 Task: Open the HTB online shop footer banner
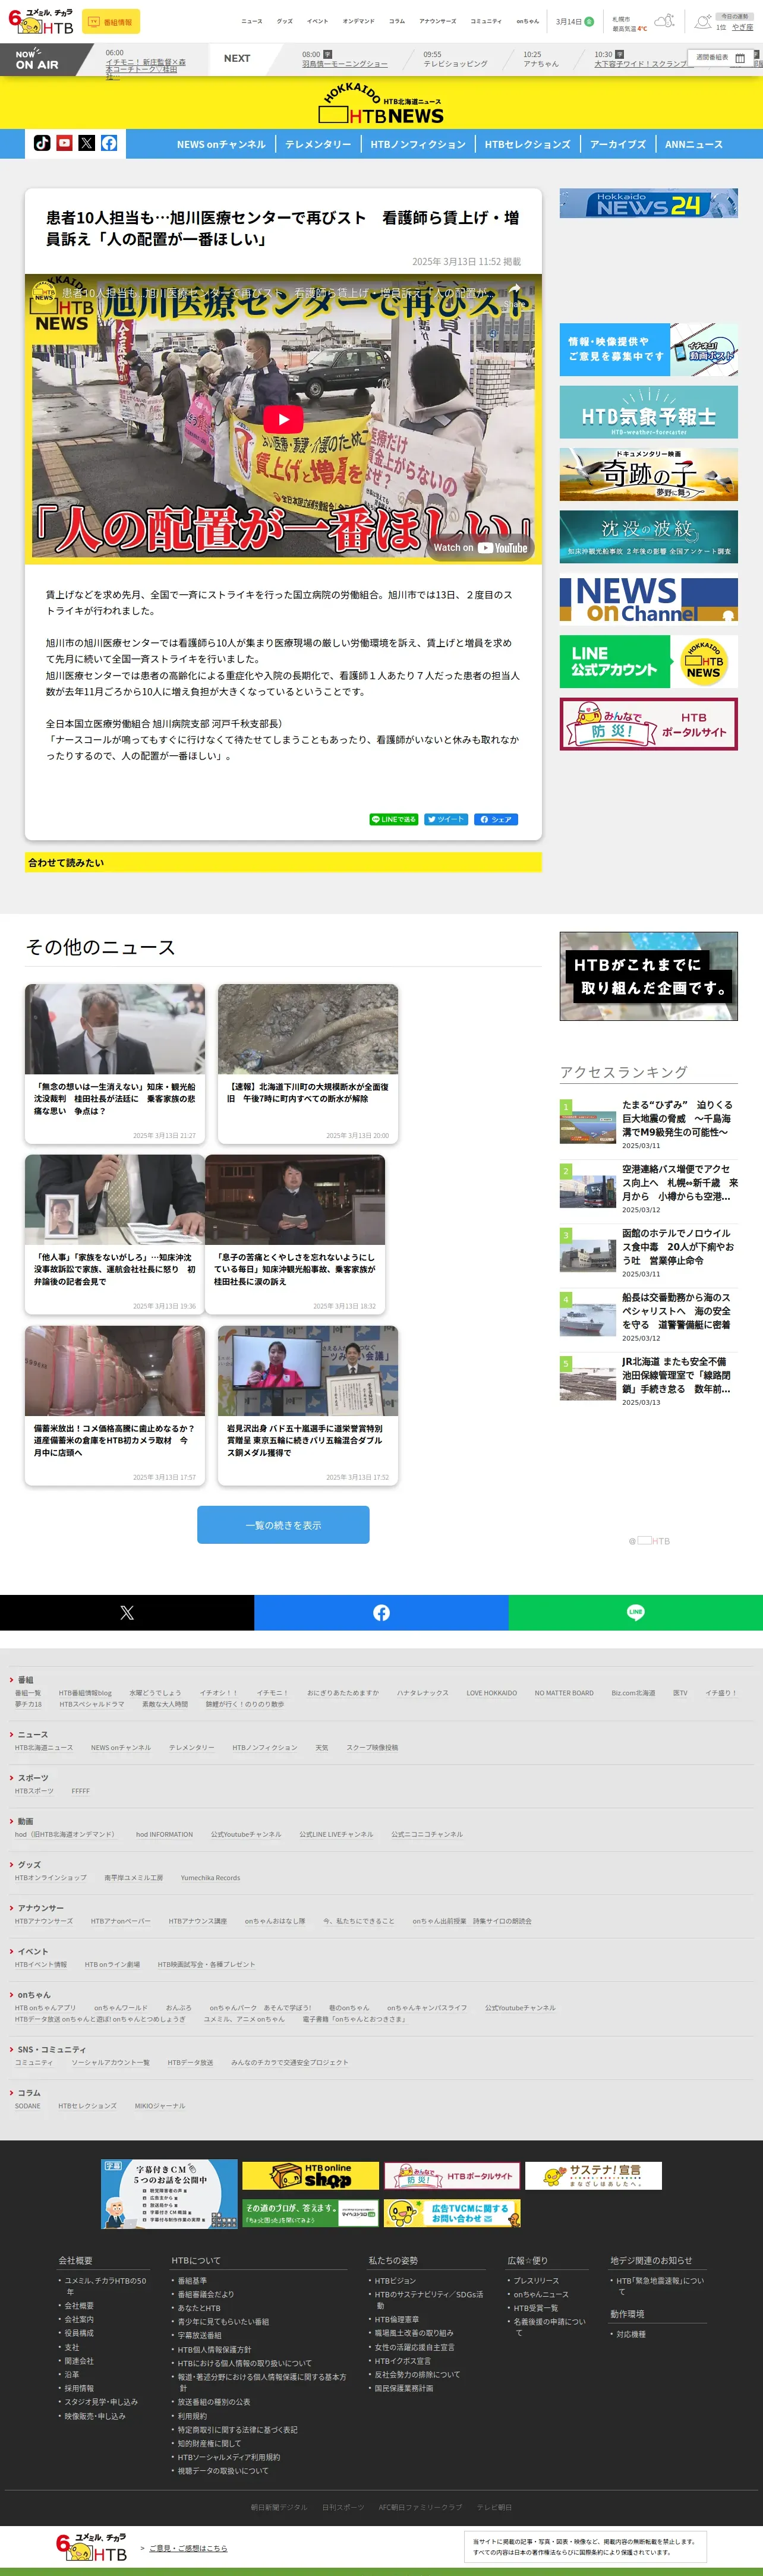coord(310,2176)
